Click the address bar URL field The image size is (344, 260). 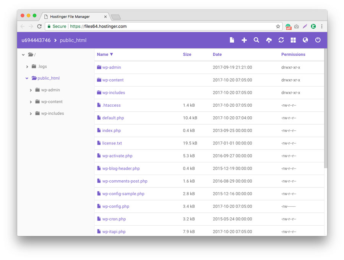tap(164, 26)
